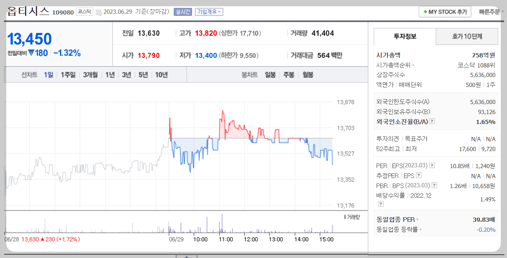
Task: Open help icon next to PER EPS(2023.03)
Action: (432, 166)
